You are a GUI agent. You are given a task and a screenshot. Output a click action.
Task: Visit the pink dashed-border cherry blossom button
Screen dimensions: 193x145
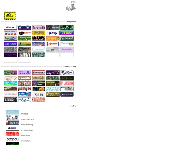(x=10, y=94)
